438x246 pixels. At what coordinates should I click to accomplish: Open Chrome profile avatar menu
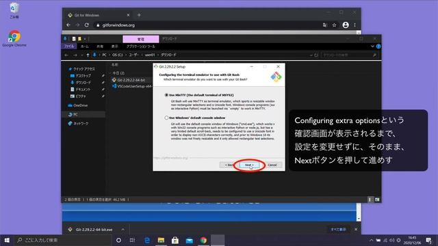click(346, 25)
